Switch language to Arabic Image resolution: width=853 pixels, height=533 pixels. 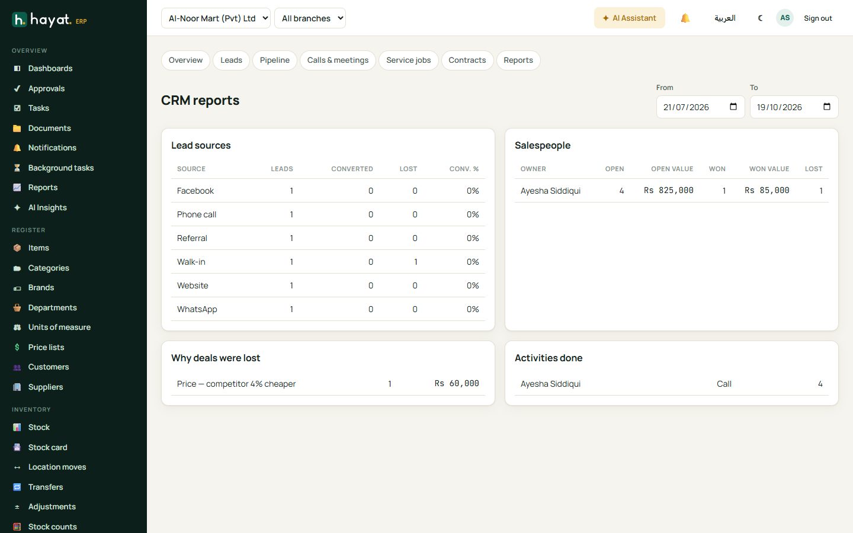tap(725, 18)
